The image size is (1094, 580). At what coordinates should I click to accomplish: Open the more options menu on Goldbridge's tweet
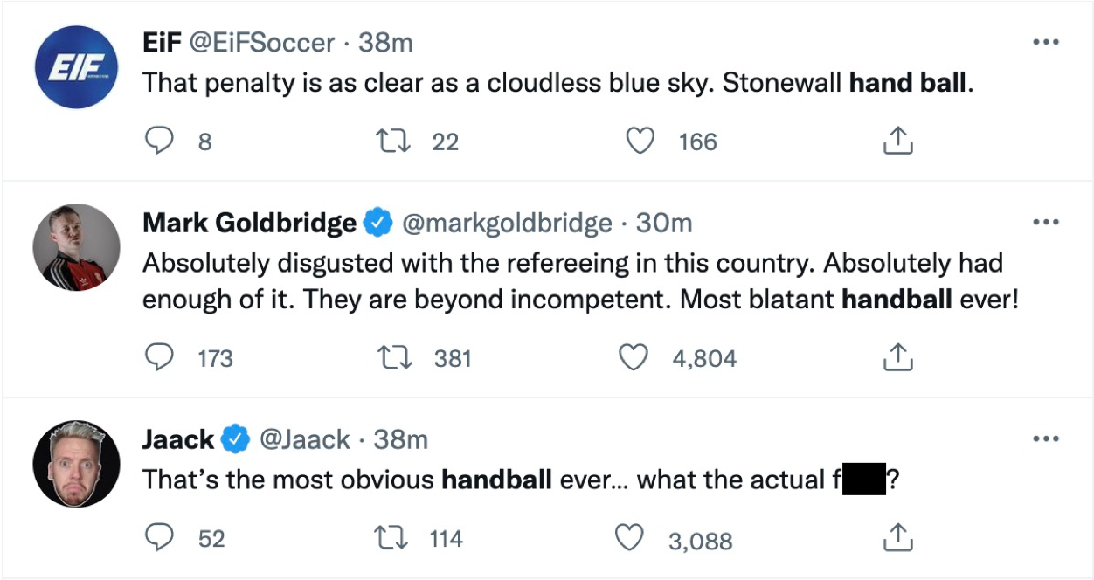point(1046,221)
